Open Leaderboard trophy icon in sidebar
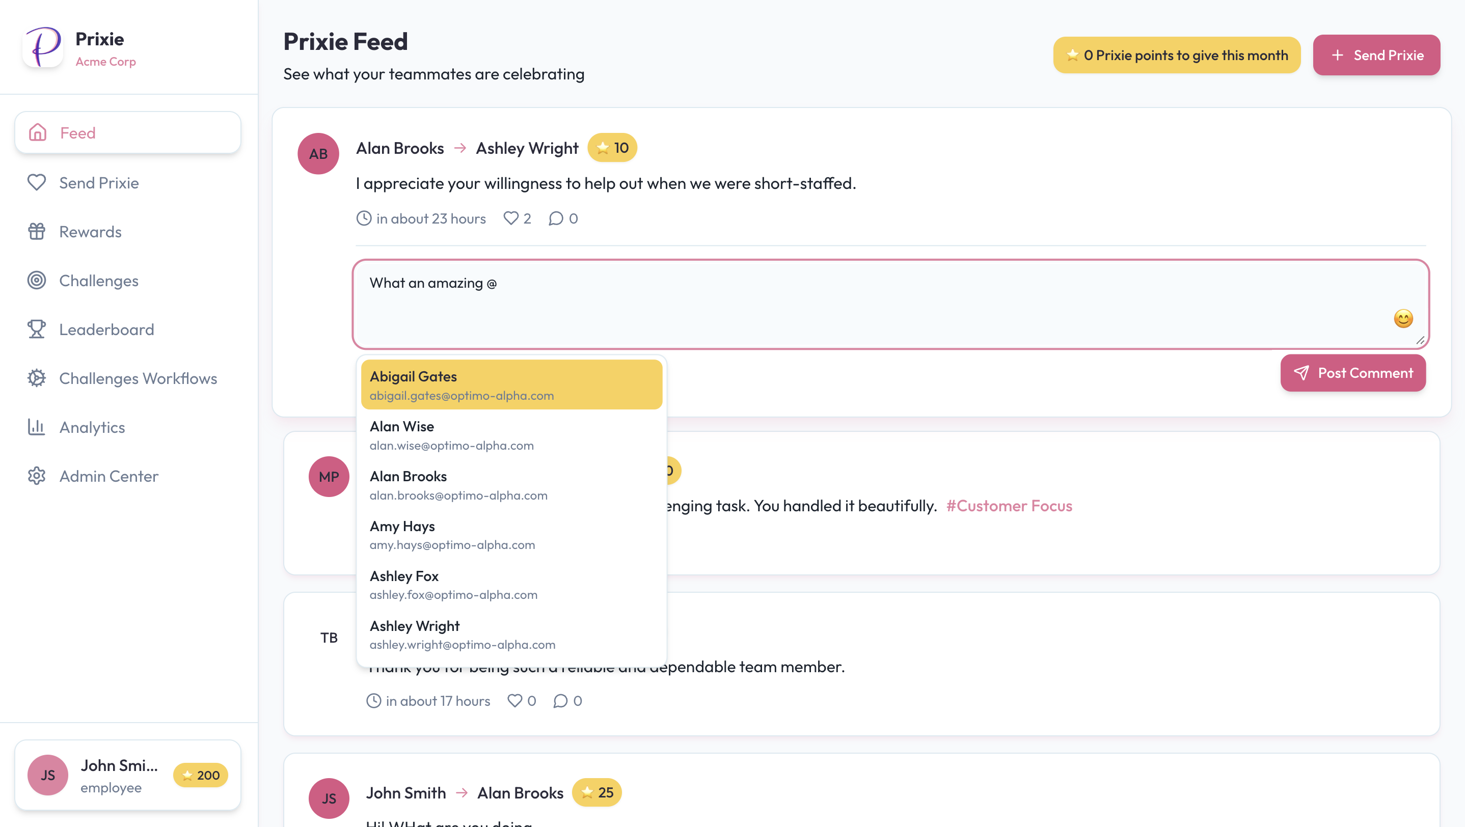 point(37,329)
